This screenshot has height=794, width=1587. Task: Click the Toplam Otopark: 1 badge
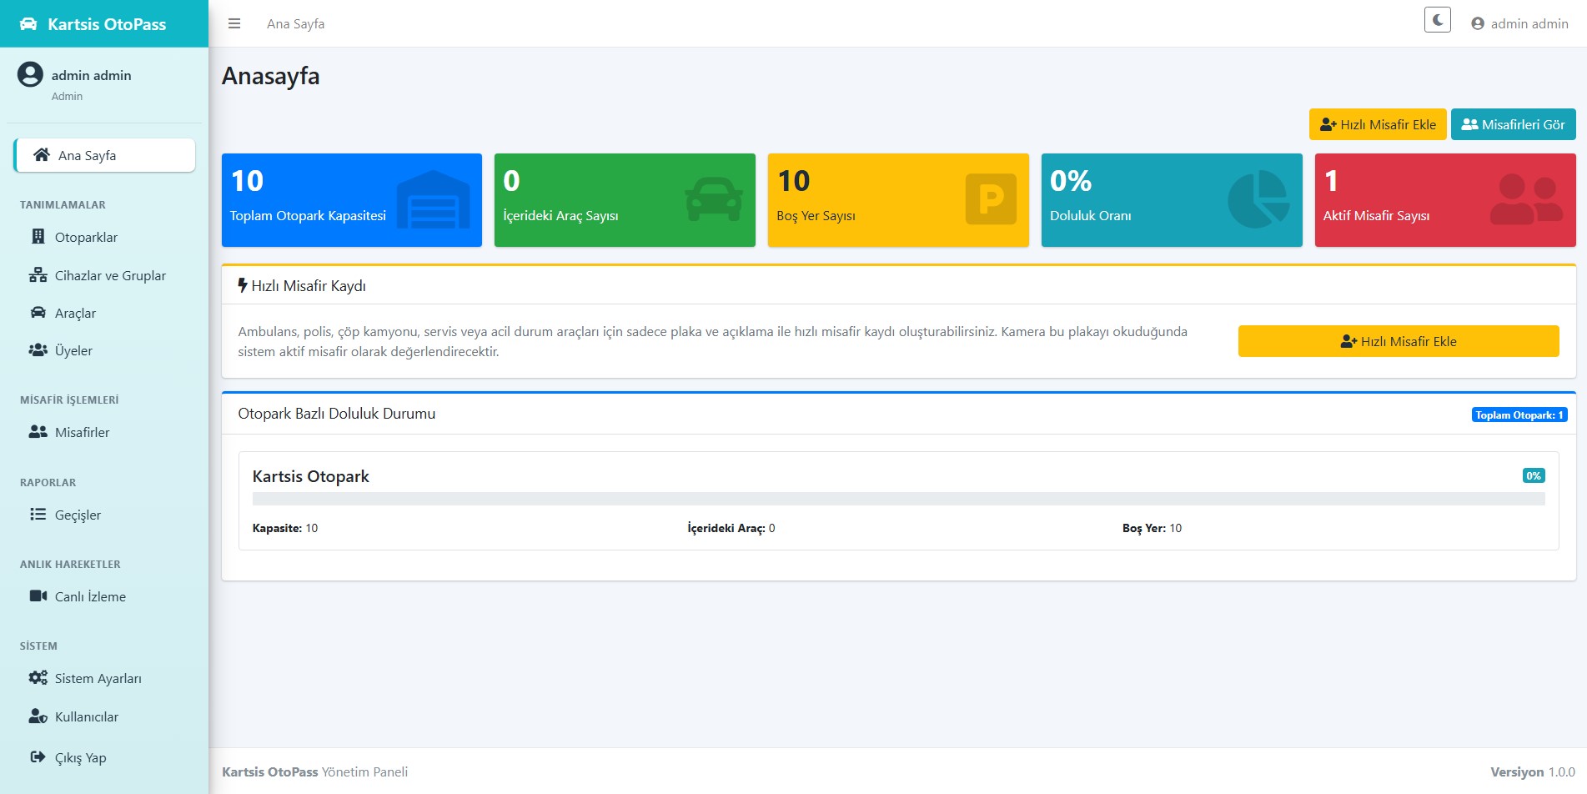(x=1519, y=415)
